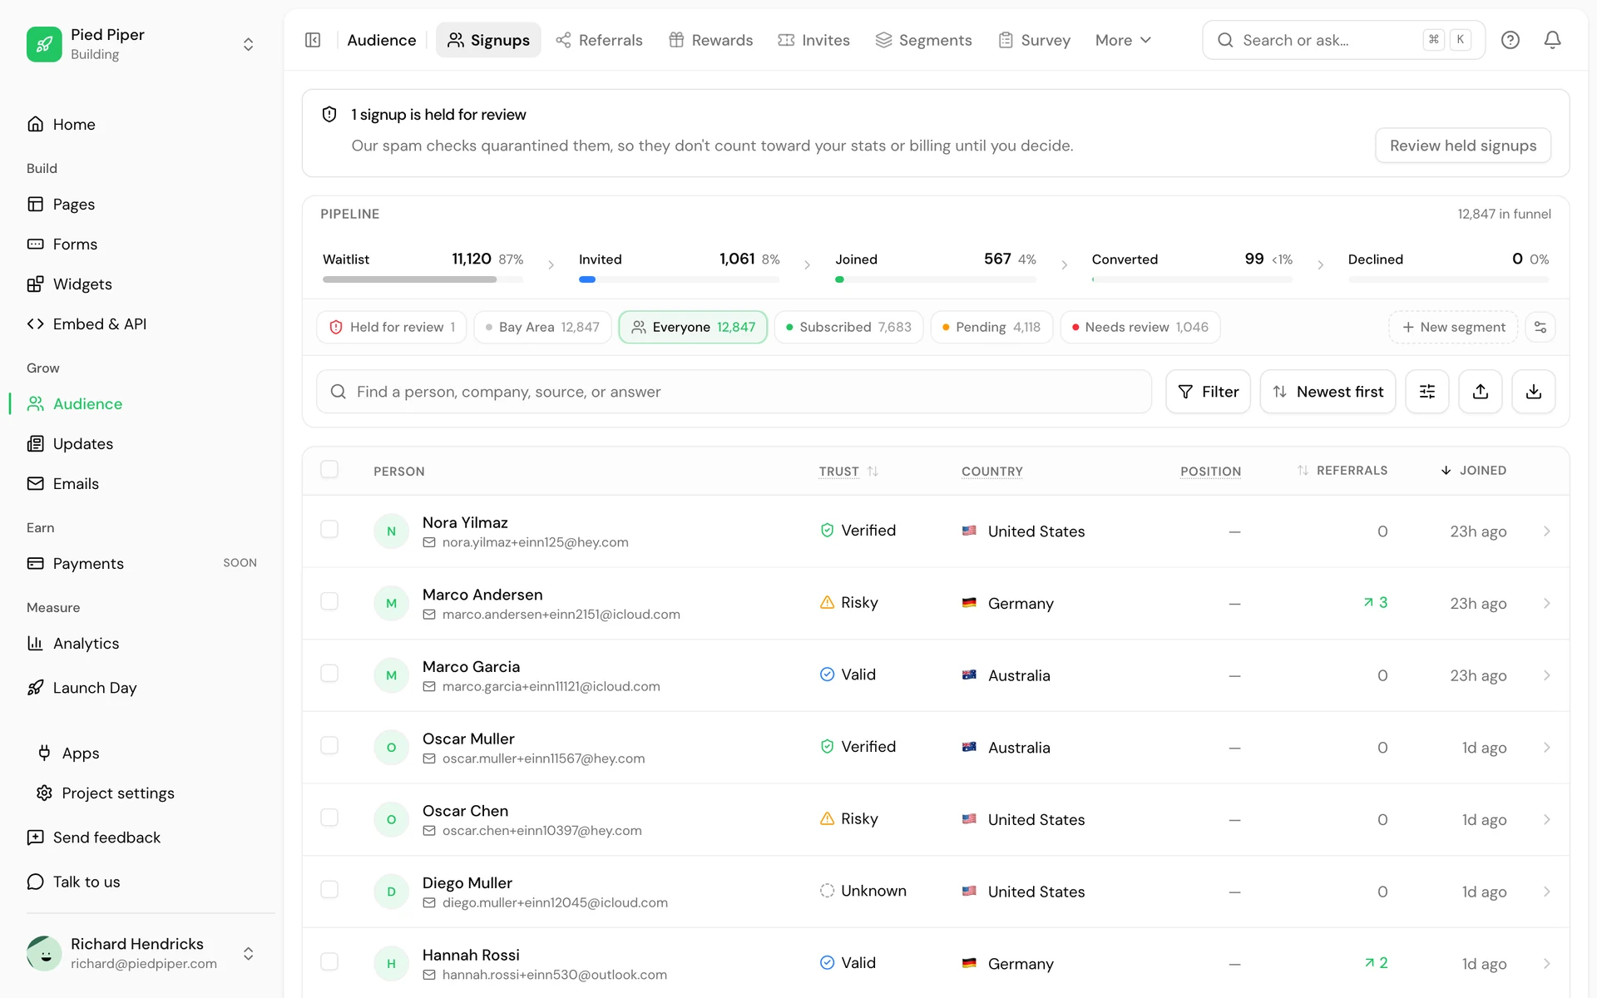
Task: Expand the Pied Piper workspace switcher
Action: click(x=248, y=44)
